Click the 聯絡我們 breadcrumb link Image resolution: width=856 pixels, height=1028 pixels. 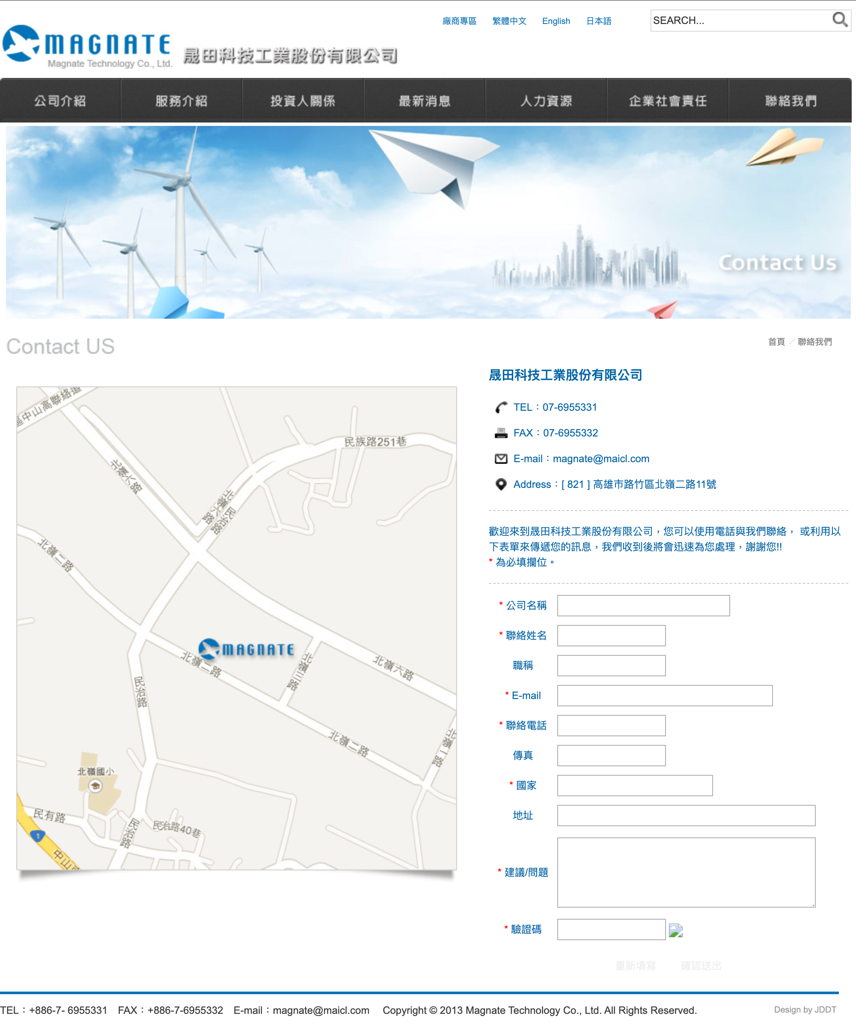click(814, 342)
